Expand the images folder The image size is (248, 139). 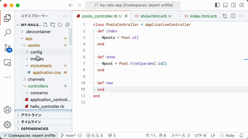pyautogui.click(x=43, y=59)
